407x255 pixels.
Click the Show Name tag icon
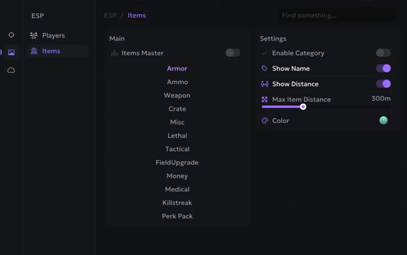coord(264,68)
